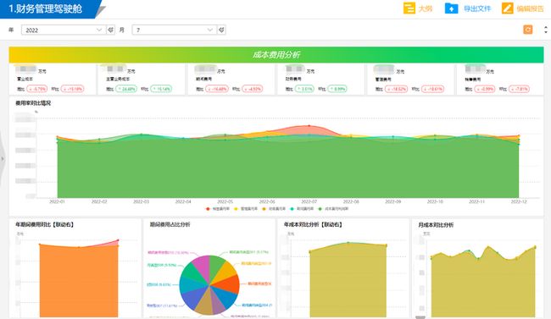Click the scrollbar handle under 月成本对比分析 chart

(420, 317)
